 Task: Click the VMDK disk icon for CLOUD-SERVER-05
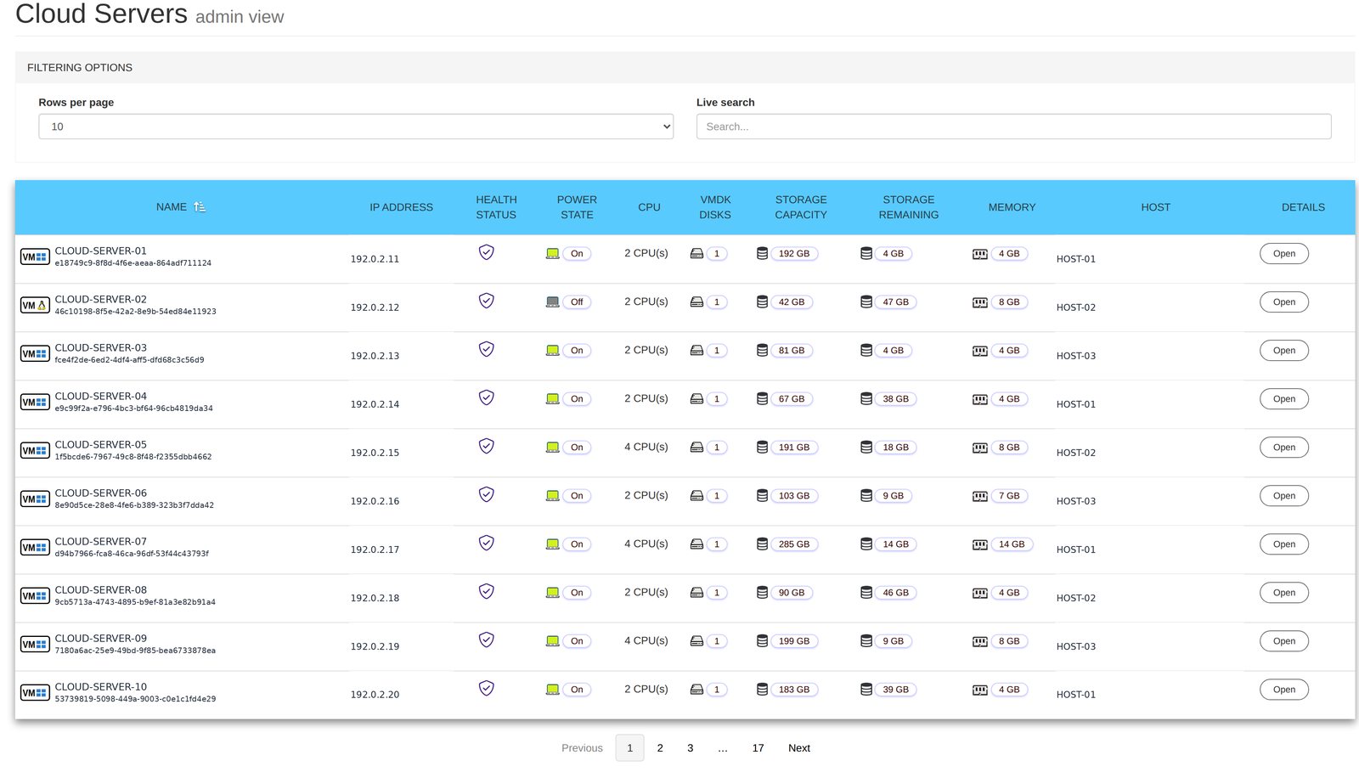(696, 448)
